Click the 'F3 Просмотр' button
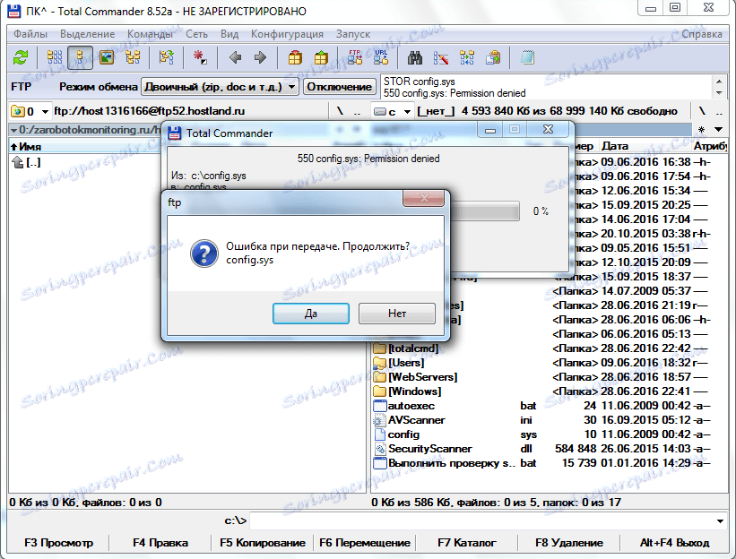Image resolution: width=736 pixels, height=559 pixels. [x=58, y=543]
